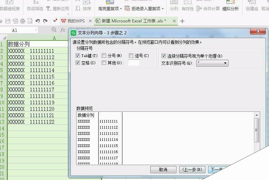Image resolution: width=269 pixels, height=180 pixels.
Task: Click 数据透视表 pivot table button
Action: 10,5
